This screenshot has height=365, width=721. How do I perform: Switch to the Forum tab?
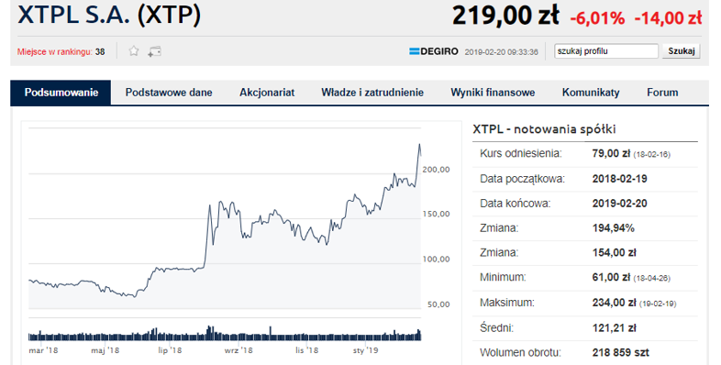tap(662, 93)
